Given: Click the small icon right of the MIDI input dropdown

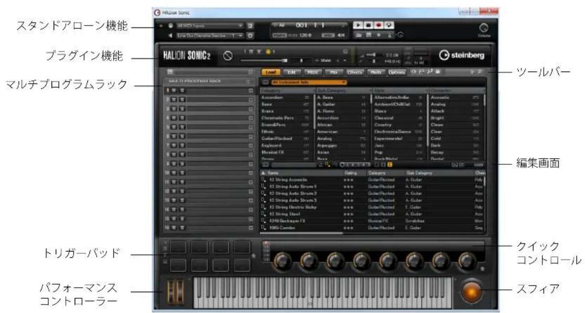Looking at the screenshot, I should [250, 26].
